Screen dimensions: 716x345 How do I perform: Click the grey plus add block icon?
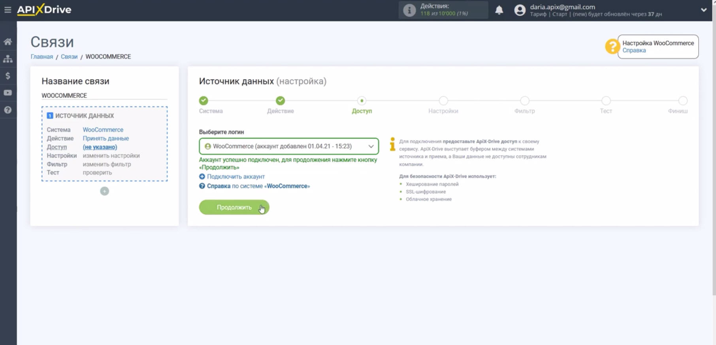click(104, 191)
